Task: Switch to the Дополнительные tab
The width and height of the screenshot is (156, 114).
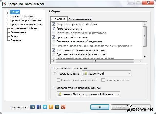Action: click(80, 19)
